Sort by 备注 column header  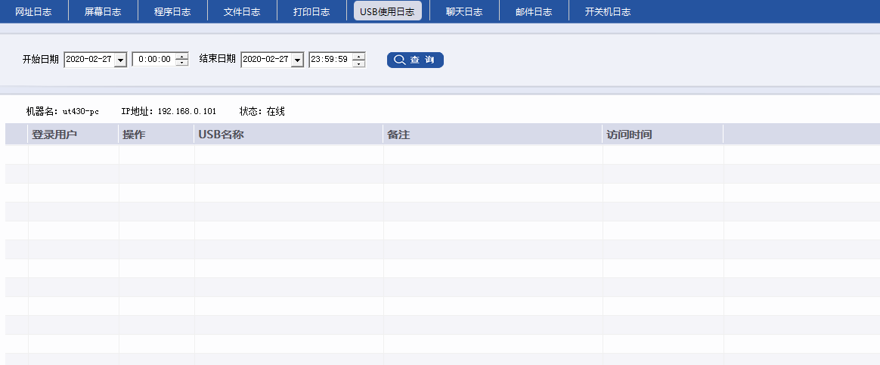point(494,135)
